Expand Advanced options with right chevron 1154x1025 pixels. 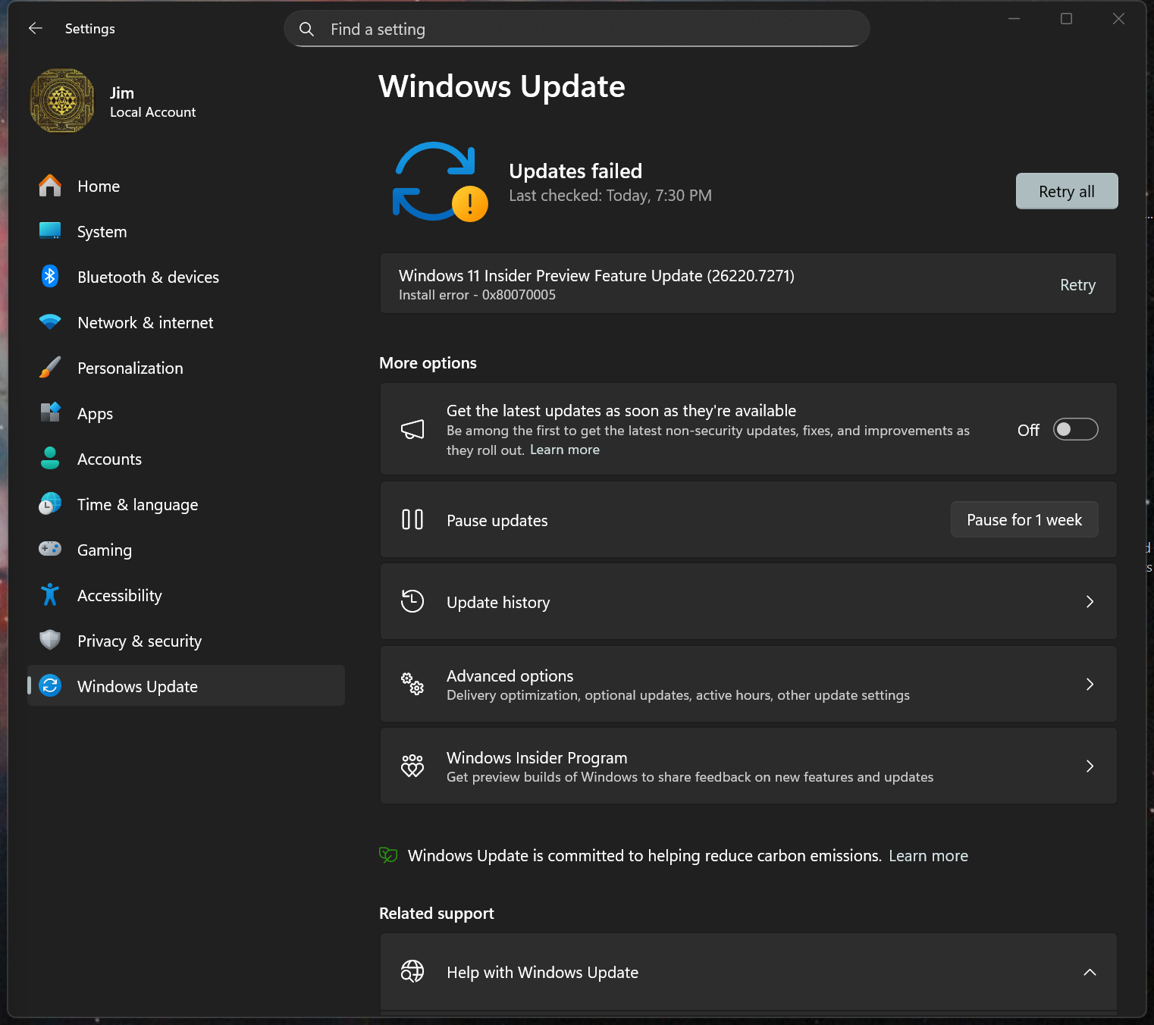(x=1090, y=684)
